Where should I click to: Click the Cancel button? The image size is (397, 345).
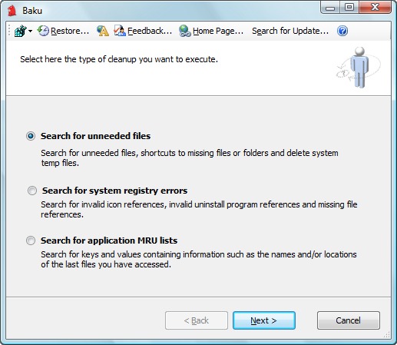(x=349, y=320)
